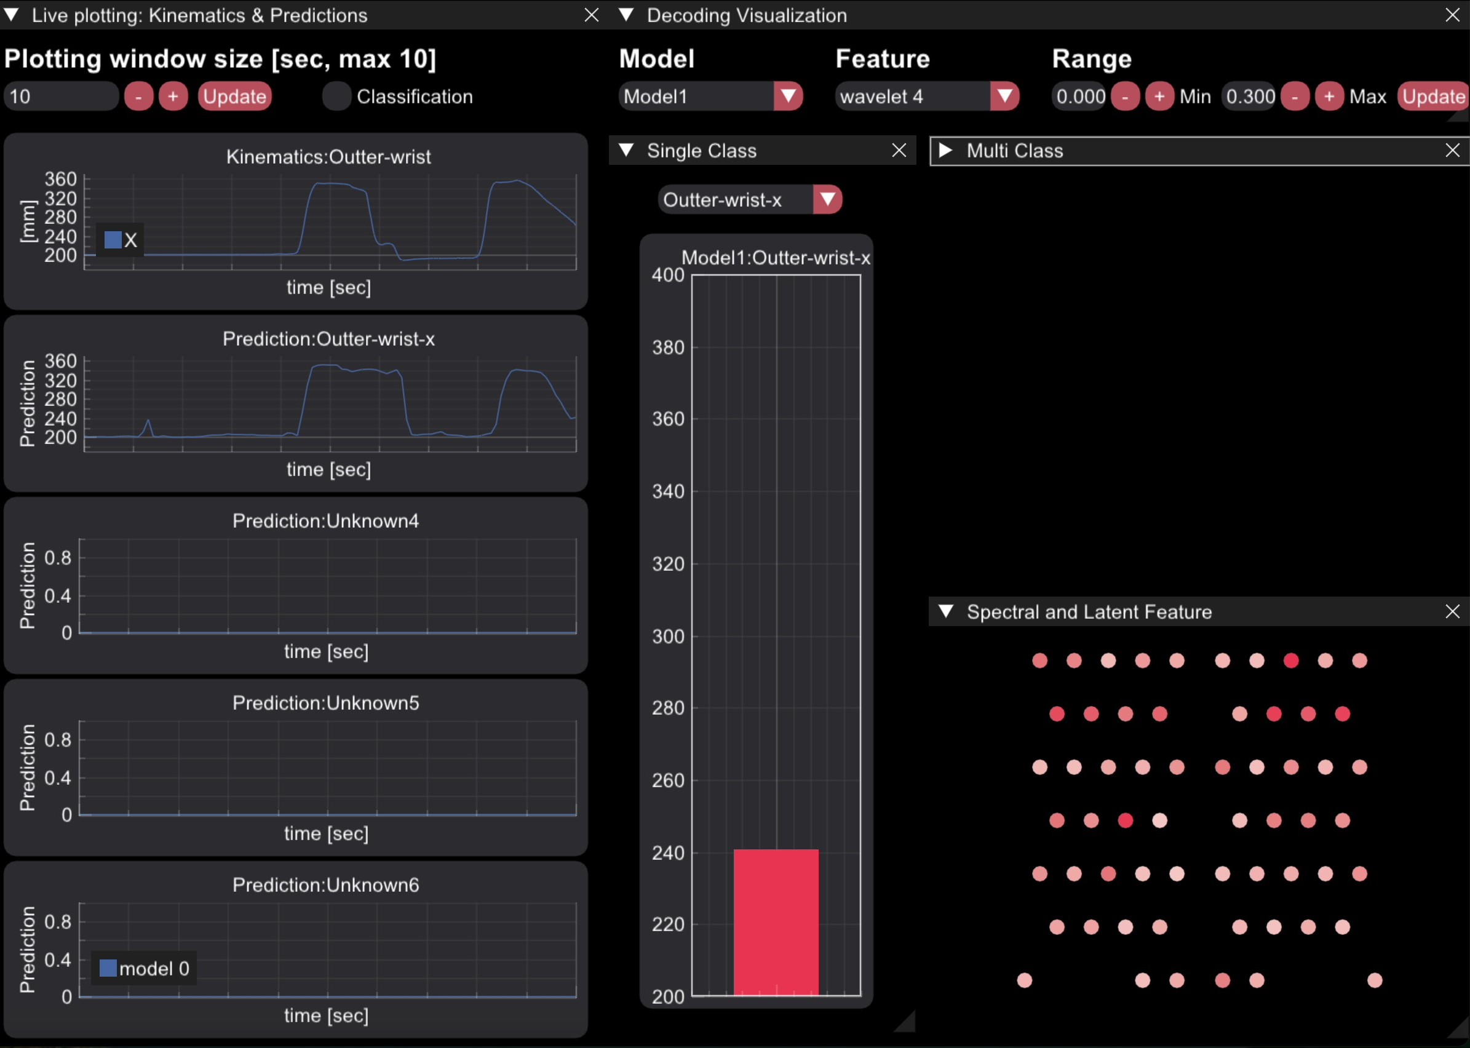Toggle the Classification checkbox

coord(336,97)
